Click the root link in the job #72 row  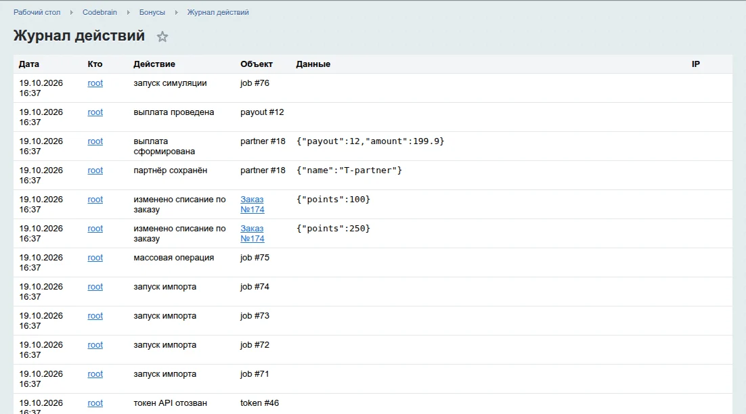pyautogui.click(x=95, y=345)
